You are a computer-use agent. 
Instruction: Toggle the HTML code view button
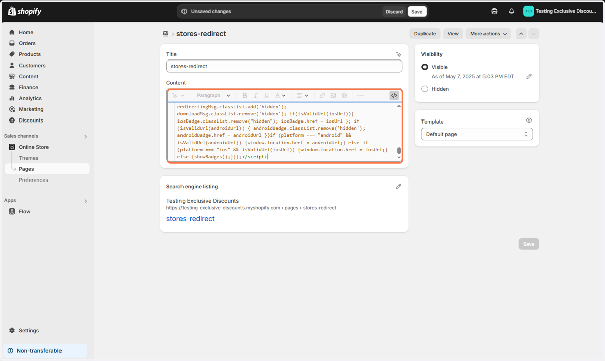pyautogui.click(x=394, y=95)
